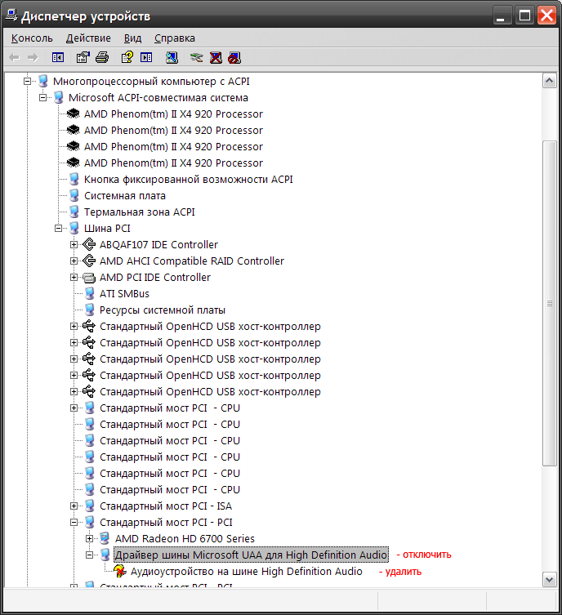Screen dimensions: 562x615
Task: Click Show/Hide console tree icon
Action: click(58, 57)
